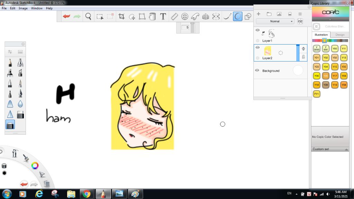Image resolution: width=354 pixels, height=199 pixels.
Task: Select the Zoom magnifier tool
Action: 88,17
